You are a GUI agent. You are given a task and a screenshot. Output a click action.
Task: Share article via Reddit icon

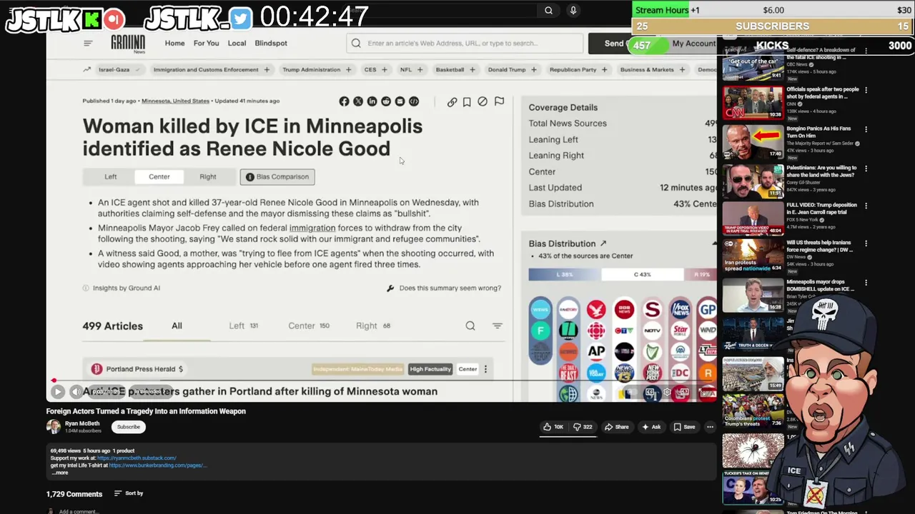click(x=386, y=101)
